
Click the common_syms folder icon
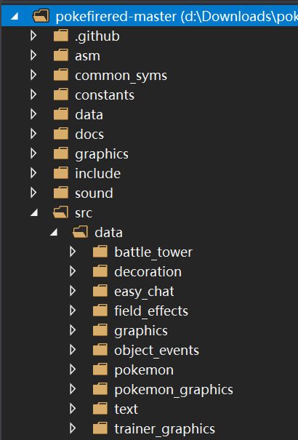tap(61, 75)
